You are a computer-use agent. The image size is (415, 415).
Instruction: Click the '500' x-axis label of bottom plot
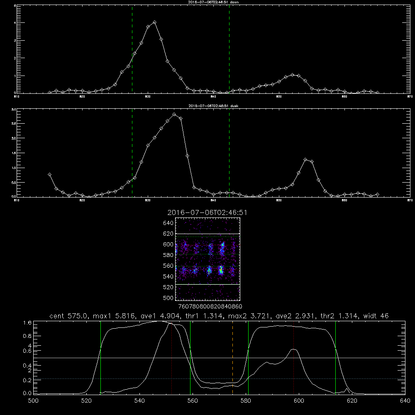pyautogui.click(x=33, y=401)
